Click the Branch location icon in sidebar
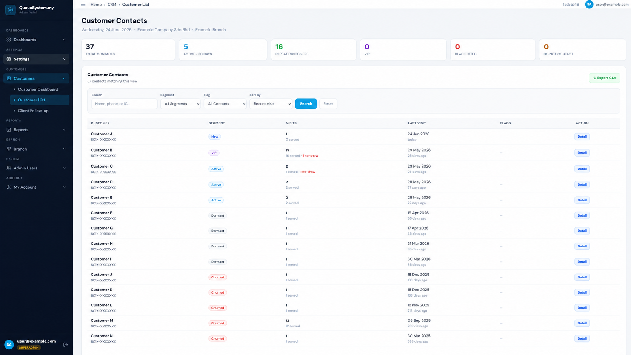This screenshot has width=631, height=355. pyautogui.click(x=9, y=149)
